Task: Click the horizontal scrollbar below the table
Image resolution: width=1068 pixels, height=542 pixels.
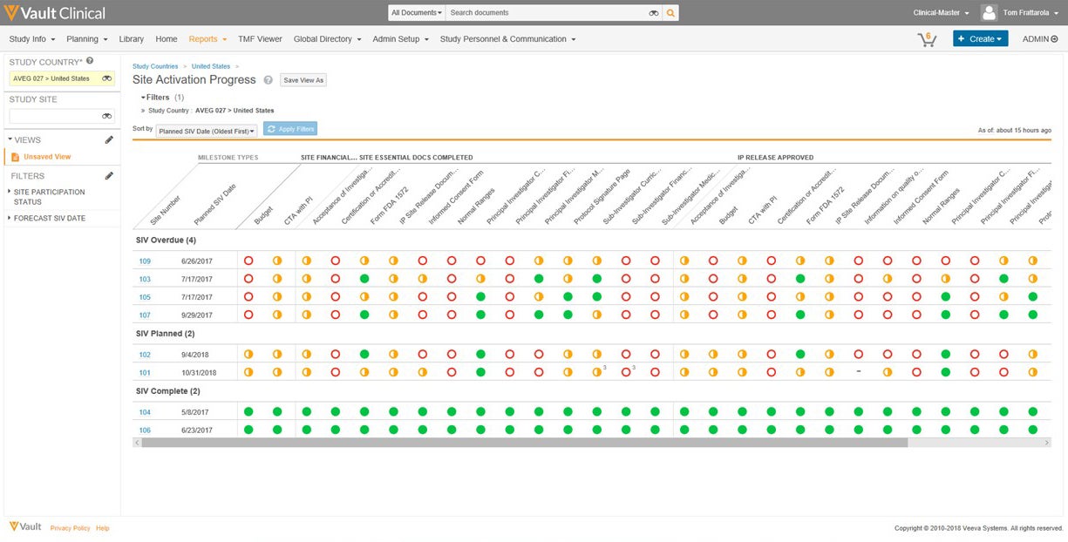Action: tap(523, 443)
